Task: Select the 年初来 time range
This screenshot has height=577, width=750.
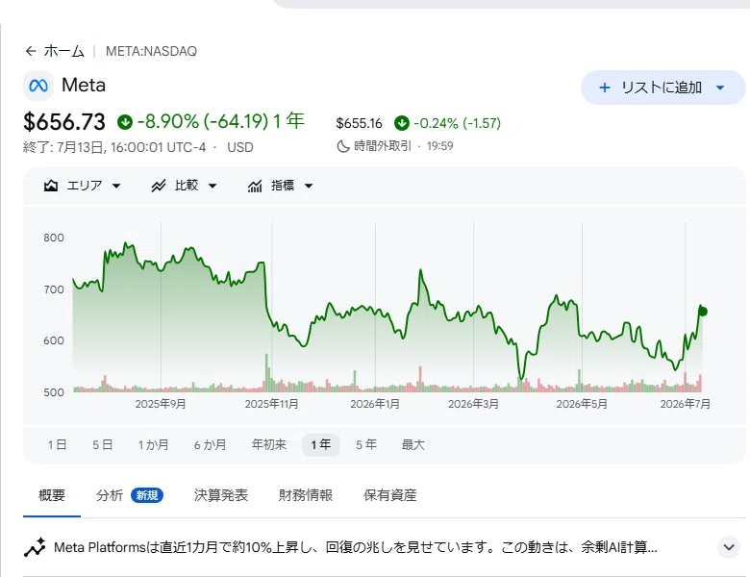Action: click(x=269, y=445)
